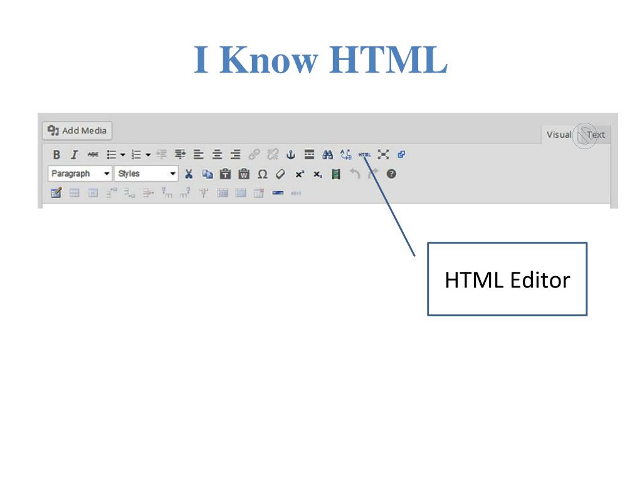Image resolution: width=642 pixels, height=481 pixels.
Task: Open the Paragraph format dropdown
Action: tap(80, 173)
